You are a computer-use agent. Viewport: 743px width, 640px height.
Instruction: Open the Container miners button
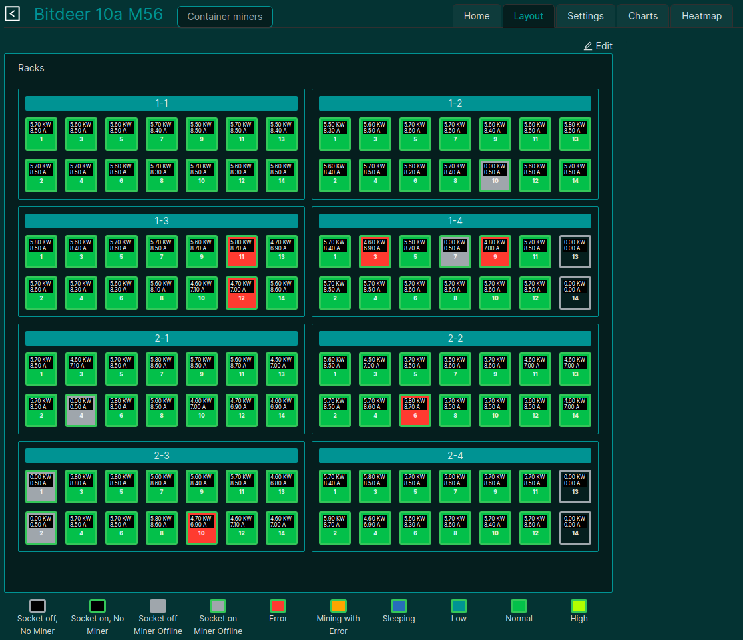224,17
